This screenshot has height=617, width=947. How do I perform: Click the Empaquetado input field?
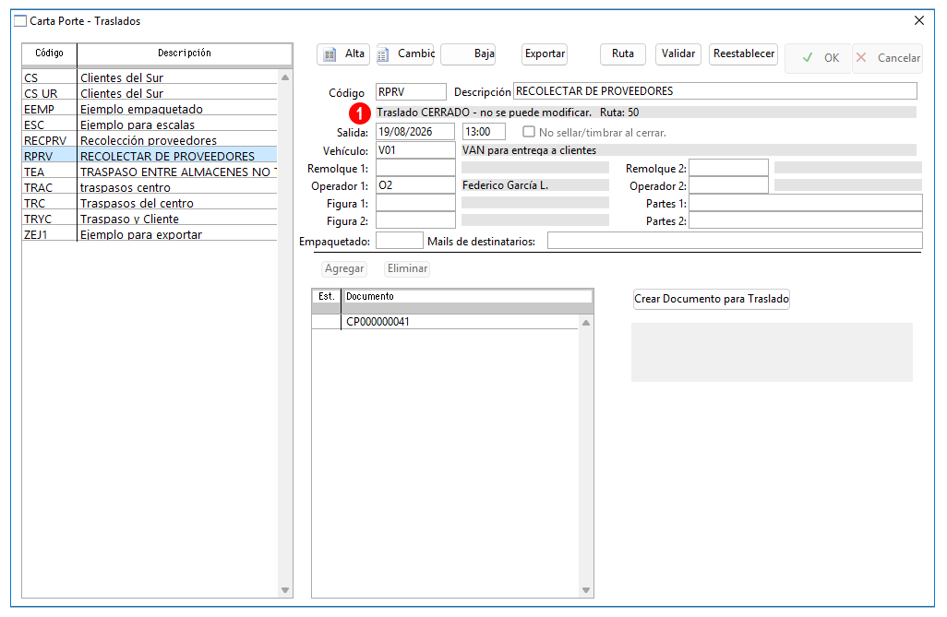click(400, 241)
